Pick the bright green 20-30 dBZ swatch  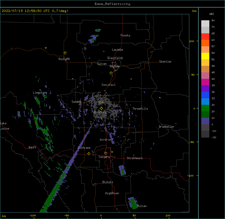tap(205, 108)
